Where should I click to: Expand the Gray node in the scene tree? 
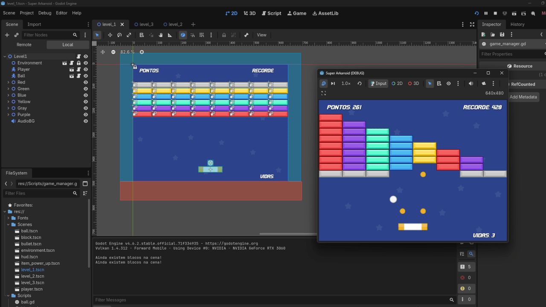(x=8, y=108)
